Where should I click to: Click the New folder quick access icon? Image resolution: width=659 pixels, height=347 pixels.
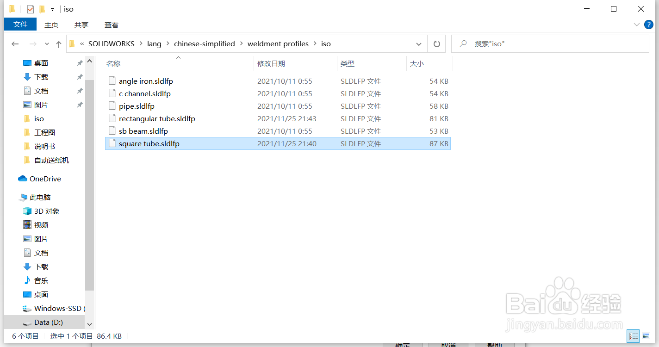tap(42, 9)
